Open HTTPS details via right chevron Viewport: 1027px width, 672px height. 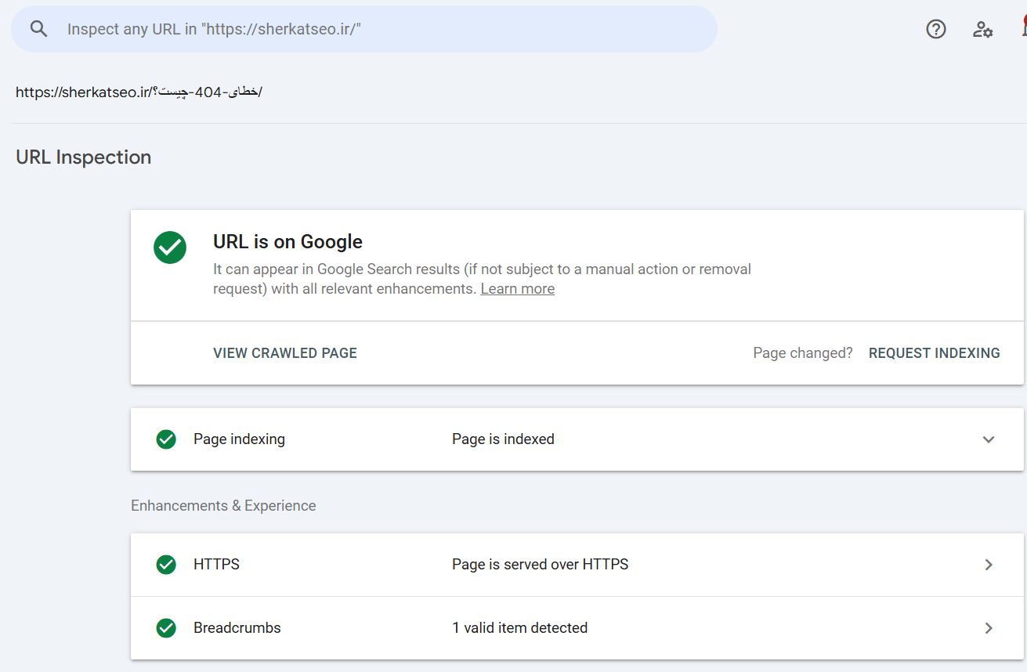[x=988, y=565]
